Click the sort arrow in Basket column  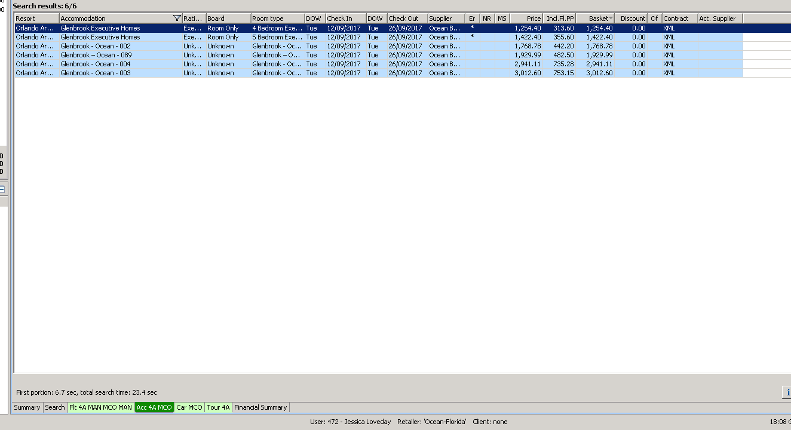611,19
